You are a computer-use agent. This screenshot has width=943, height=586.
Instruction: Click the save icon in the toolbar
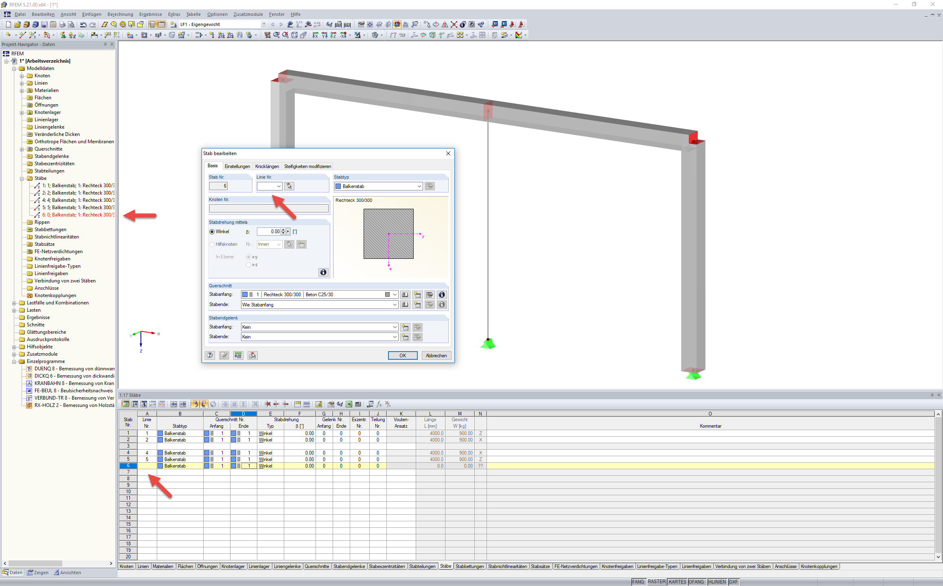(x=44, y=24)
